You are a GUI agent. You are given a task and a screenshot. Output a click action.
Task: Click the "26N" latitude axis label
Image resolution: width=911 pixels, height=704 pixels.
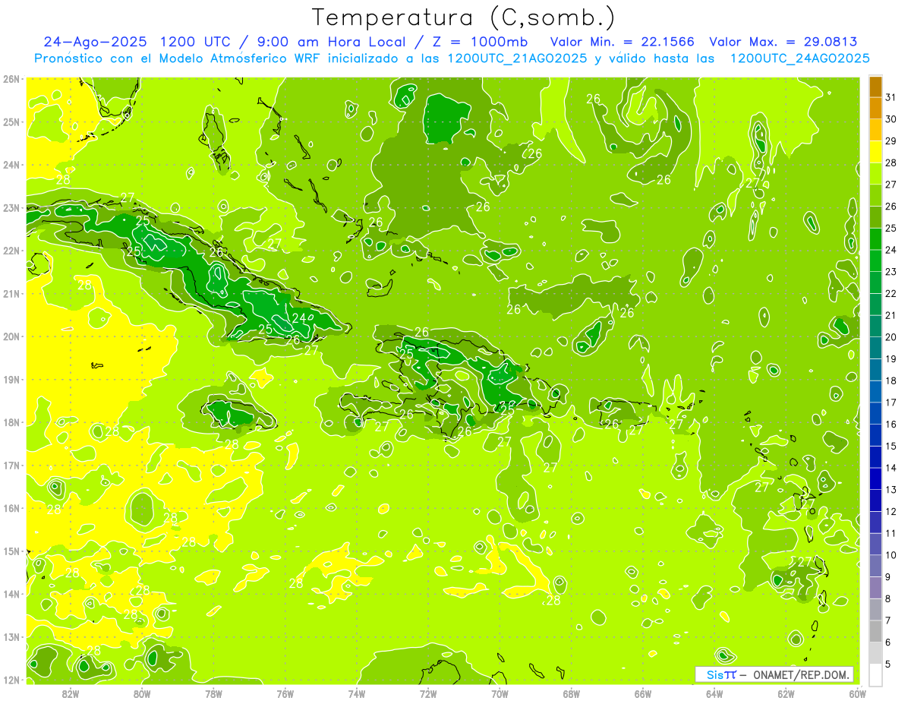12,79
